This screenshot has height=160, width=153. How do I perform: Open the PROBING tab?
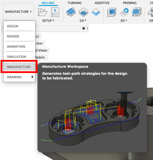pyautogui.click(x=130, y=3)
